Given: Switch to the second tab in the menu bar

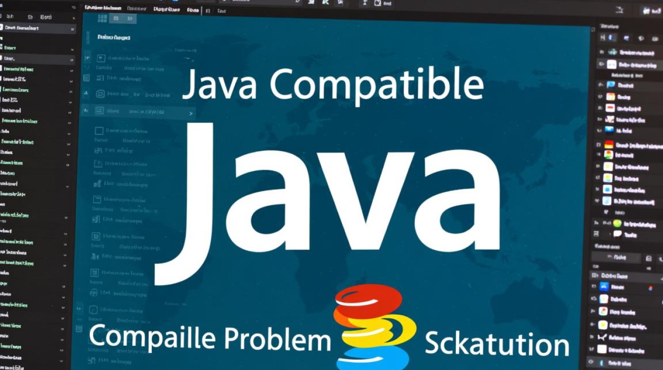Looking at the screenshot, I should coord(136,9).
